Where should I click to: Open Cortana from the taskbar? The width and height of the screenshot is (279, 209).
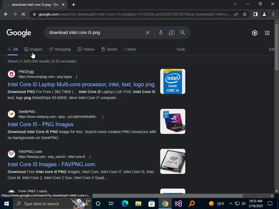(x=98, y=204)
